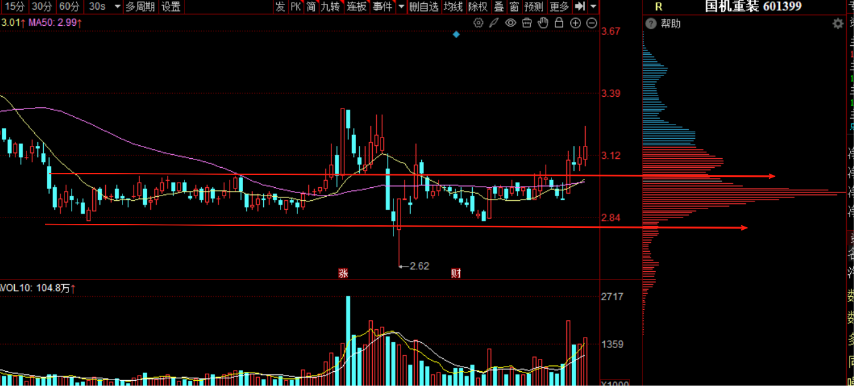Toggle the 简 simple mode button
Image resolution: width=854 pixels, height=386 pixels.
312,6
